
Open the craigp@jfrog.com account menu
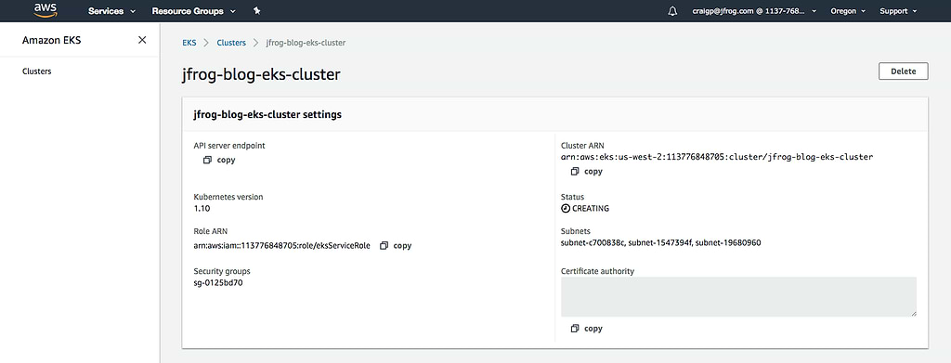(x=754, y=11)
